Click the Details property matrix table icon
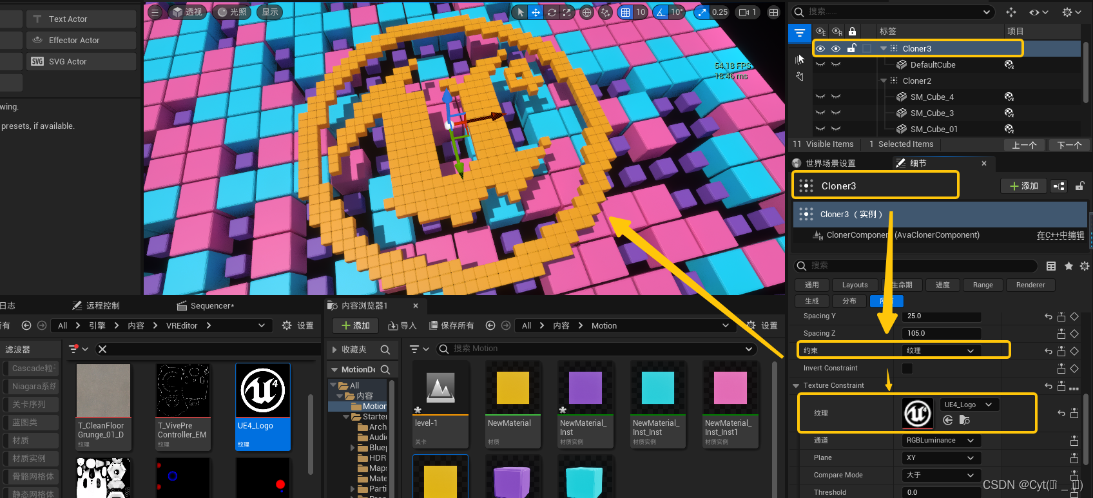 (1051, 266)
